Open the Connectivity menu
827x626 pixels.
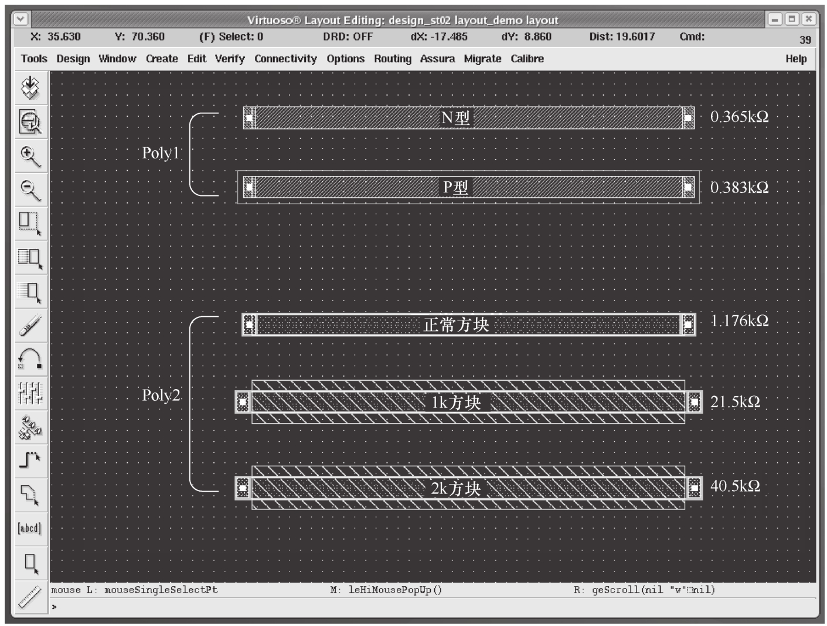point(285,59)
